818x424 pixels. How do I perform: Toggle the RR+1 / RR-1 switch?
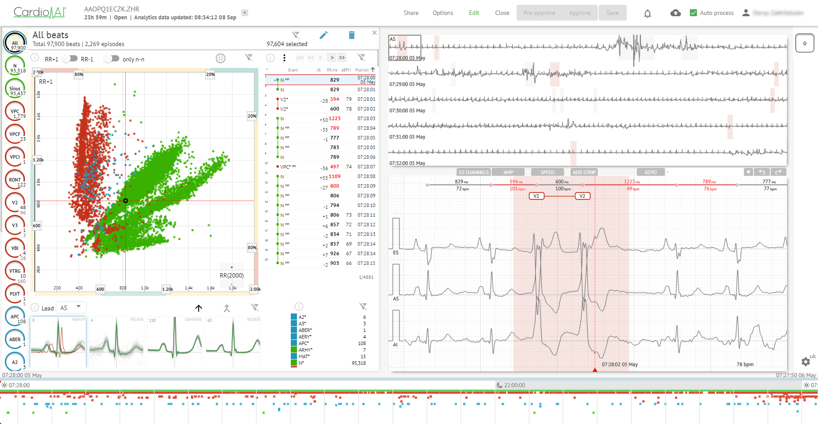pyautogui.click(x=70, y=59)
